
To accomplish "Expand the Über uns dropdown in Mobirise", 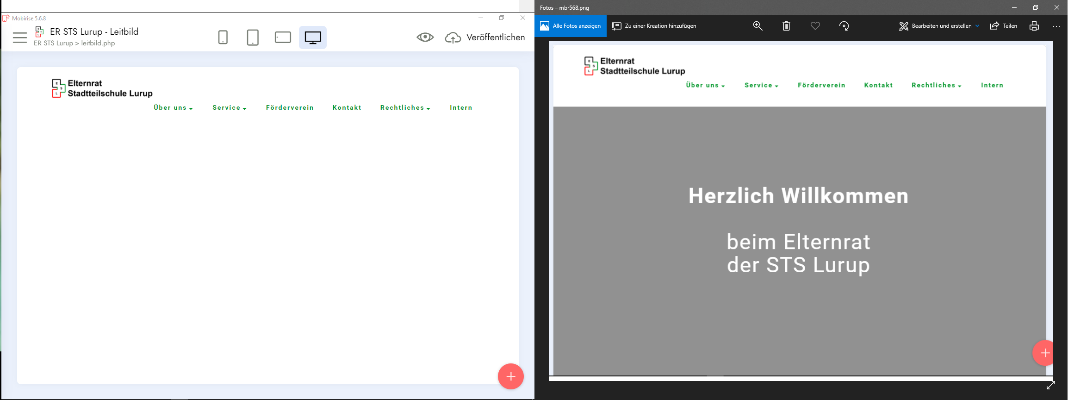I will 173,108.
